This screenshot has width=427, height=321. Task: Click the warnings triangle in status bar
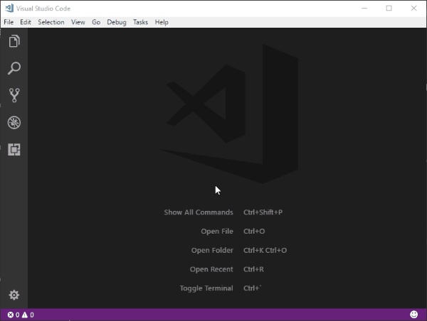25,315
